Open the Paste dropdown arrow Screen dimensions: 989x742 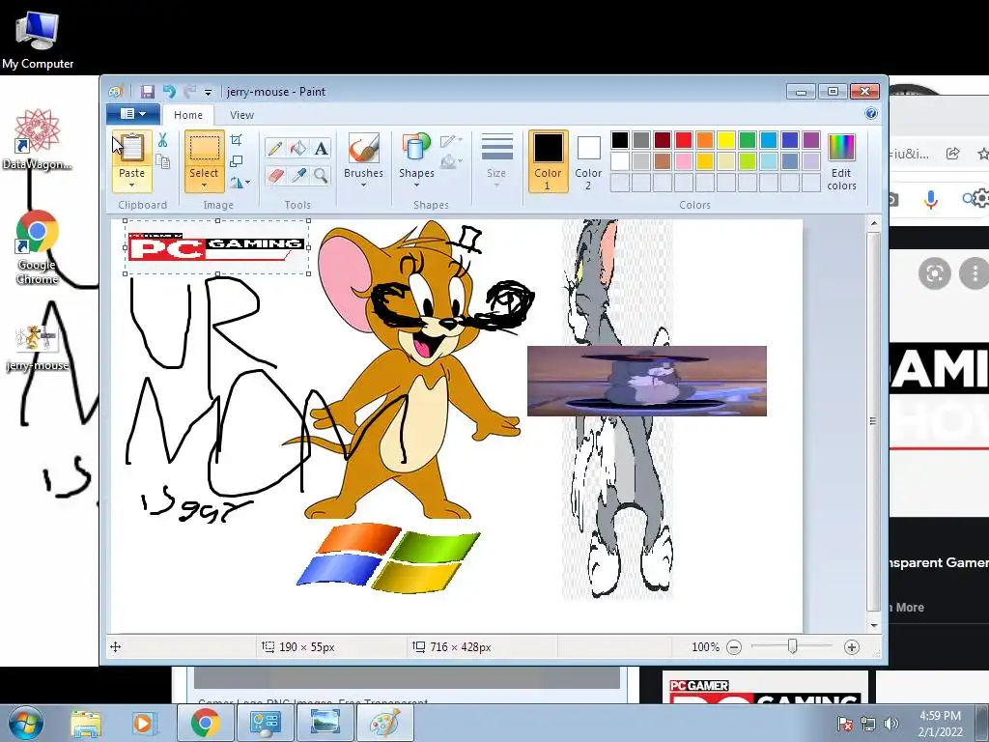131,185
